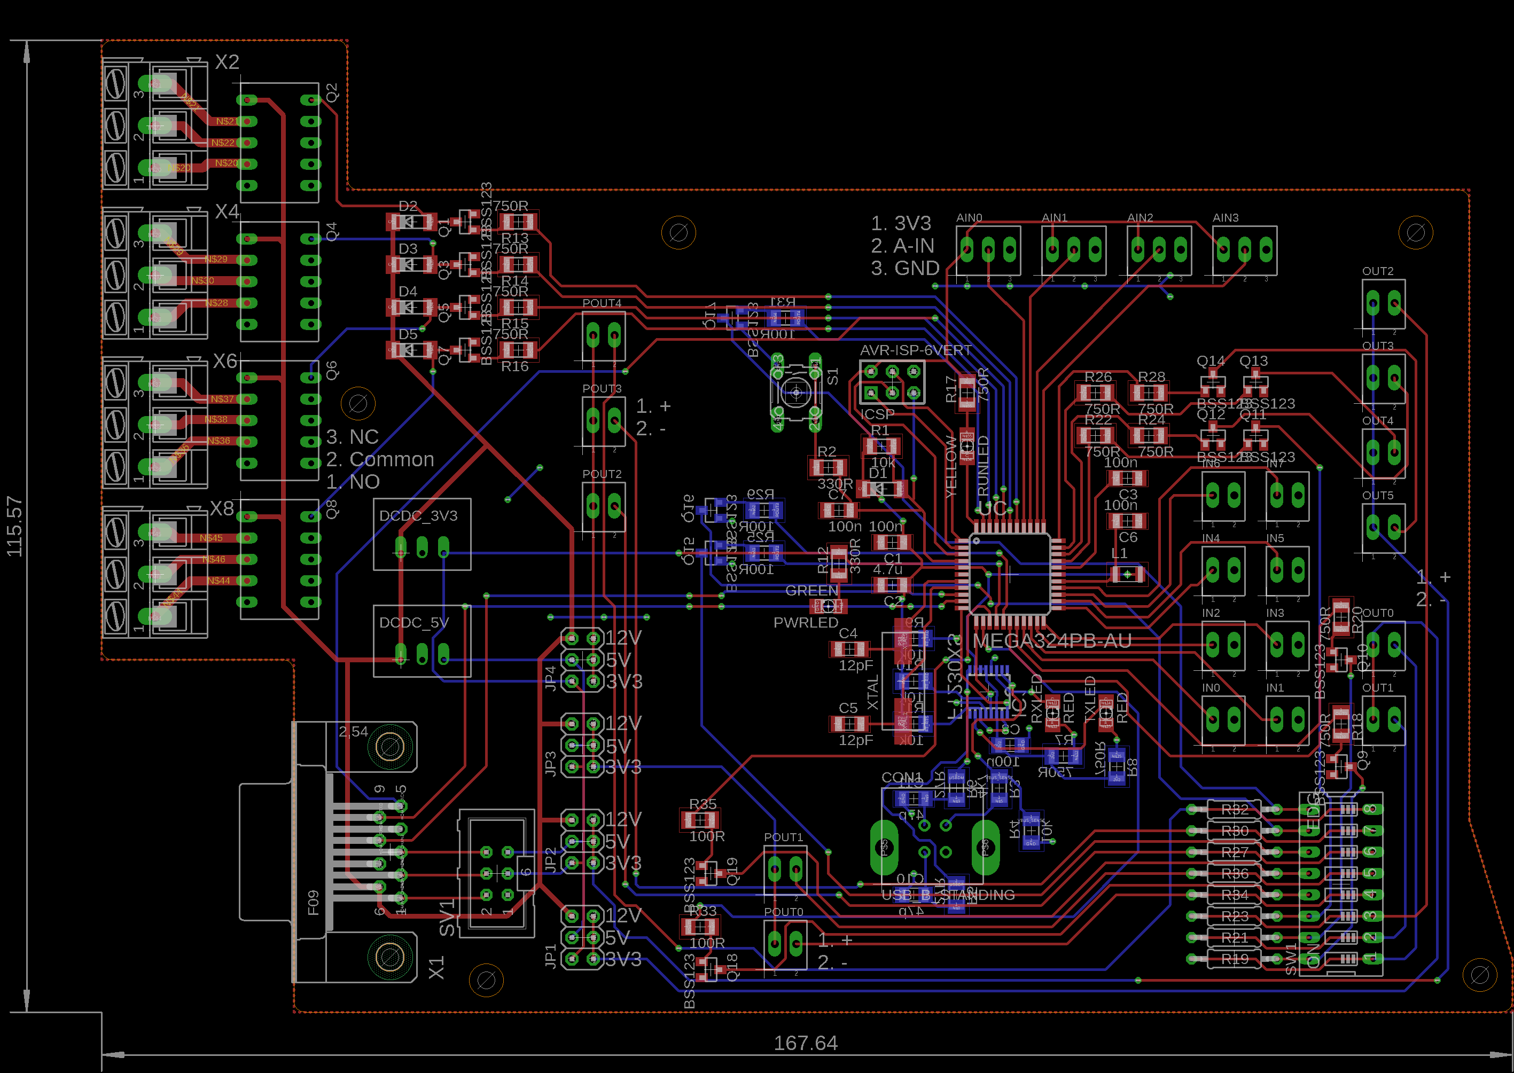Select the X8 terminal block label

click(x=222, y=508)
